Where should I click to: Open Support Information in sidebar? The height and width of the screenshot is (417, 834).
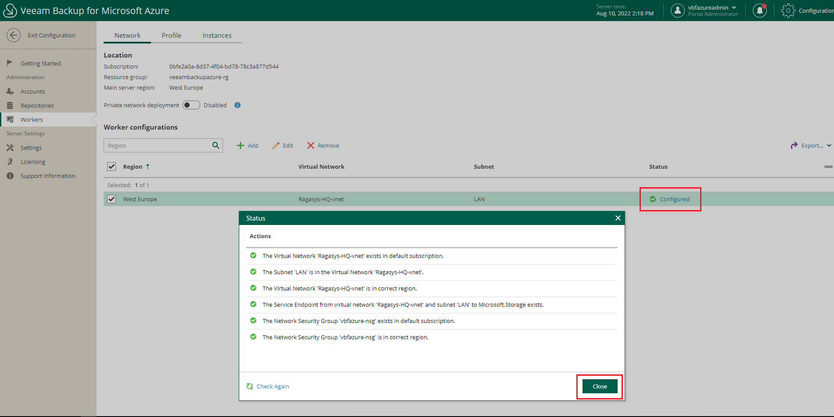pyautogui.click(x=48, y=176)
